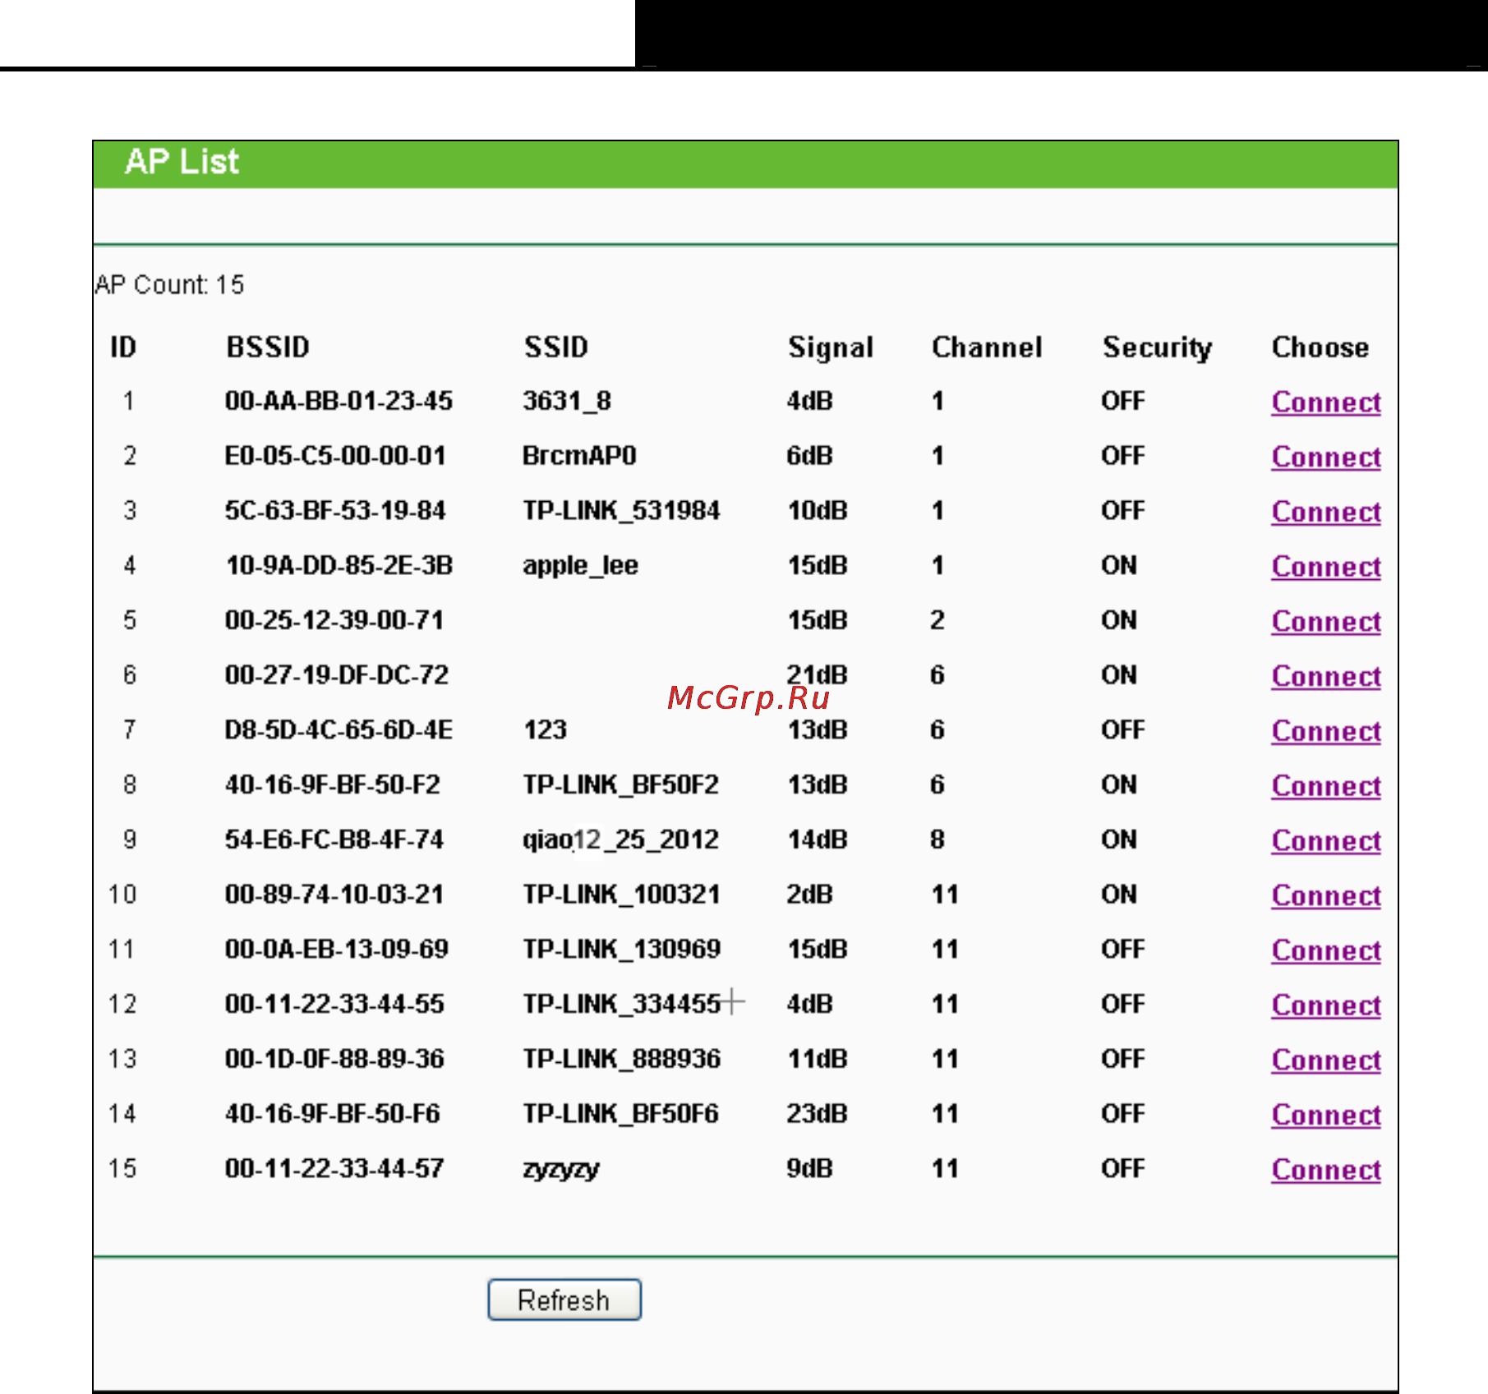
Task: Connect to BrcmAP0 network
Action: click(x=1326, y=458)
